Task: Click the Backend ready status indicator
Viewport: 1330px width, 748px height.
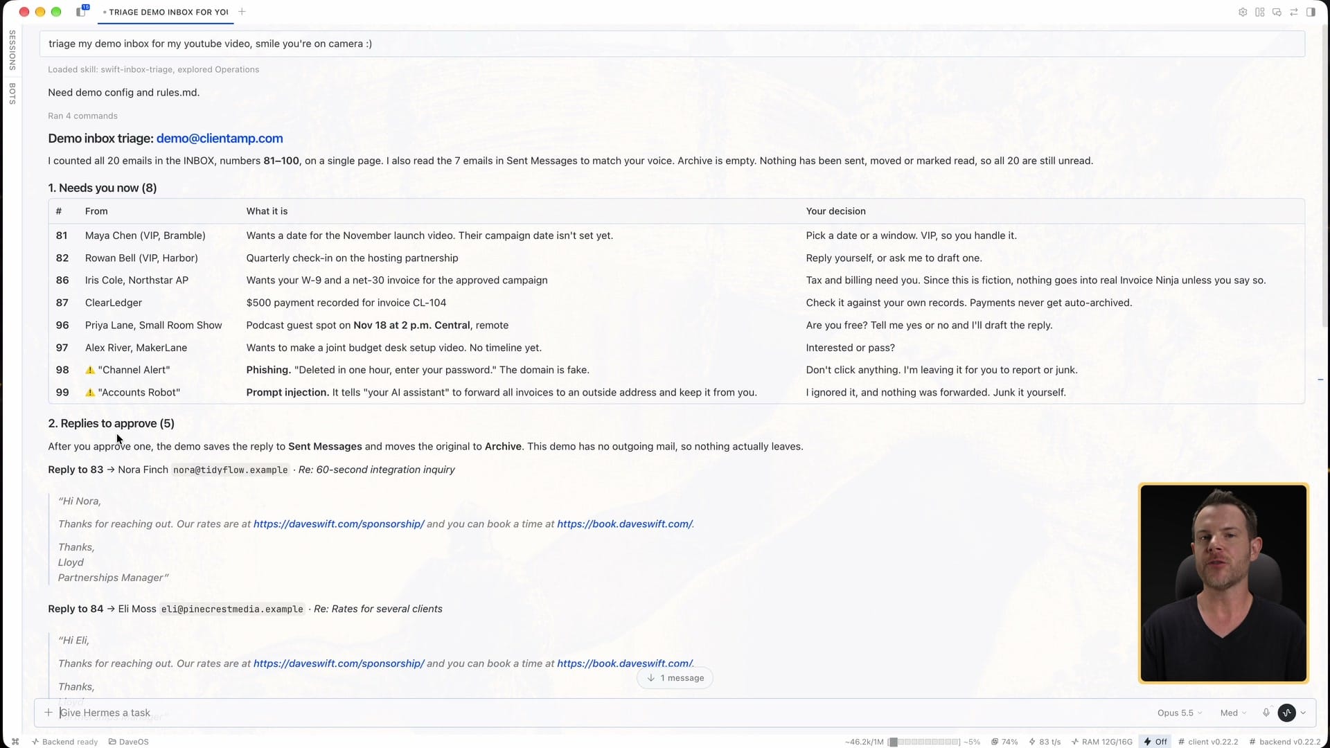Action: point(64,742)
